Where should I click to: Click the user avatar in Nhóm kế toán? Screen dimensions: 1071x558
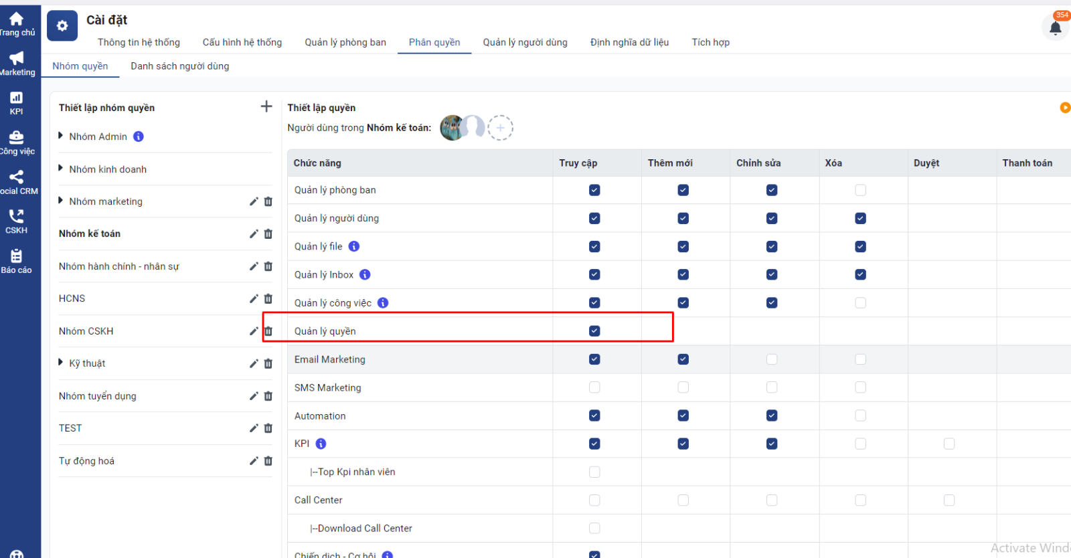coord(452,128)
